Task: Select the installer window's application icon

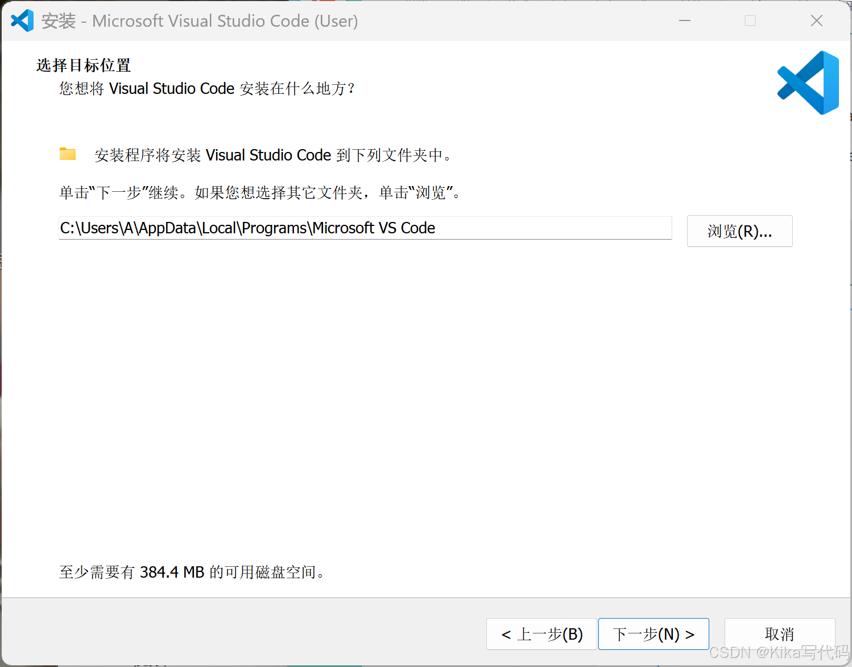Action: click(22, 20)
